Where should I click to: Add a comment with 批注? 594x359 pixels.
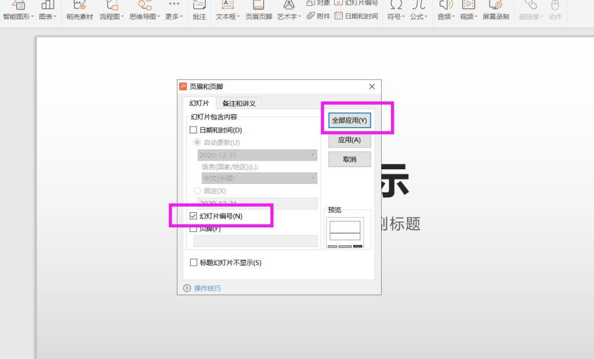coord(200,10)
